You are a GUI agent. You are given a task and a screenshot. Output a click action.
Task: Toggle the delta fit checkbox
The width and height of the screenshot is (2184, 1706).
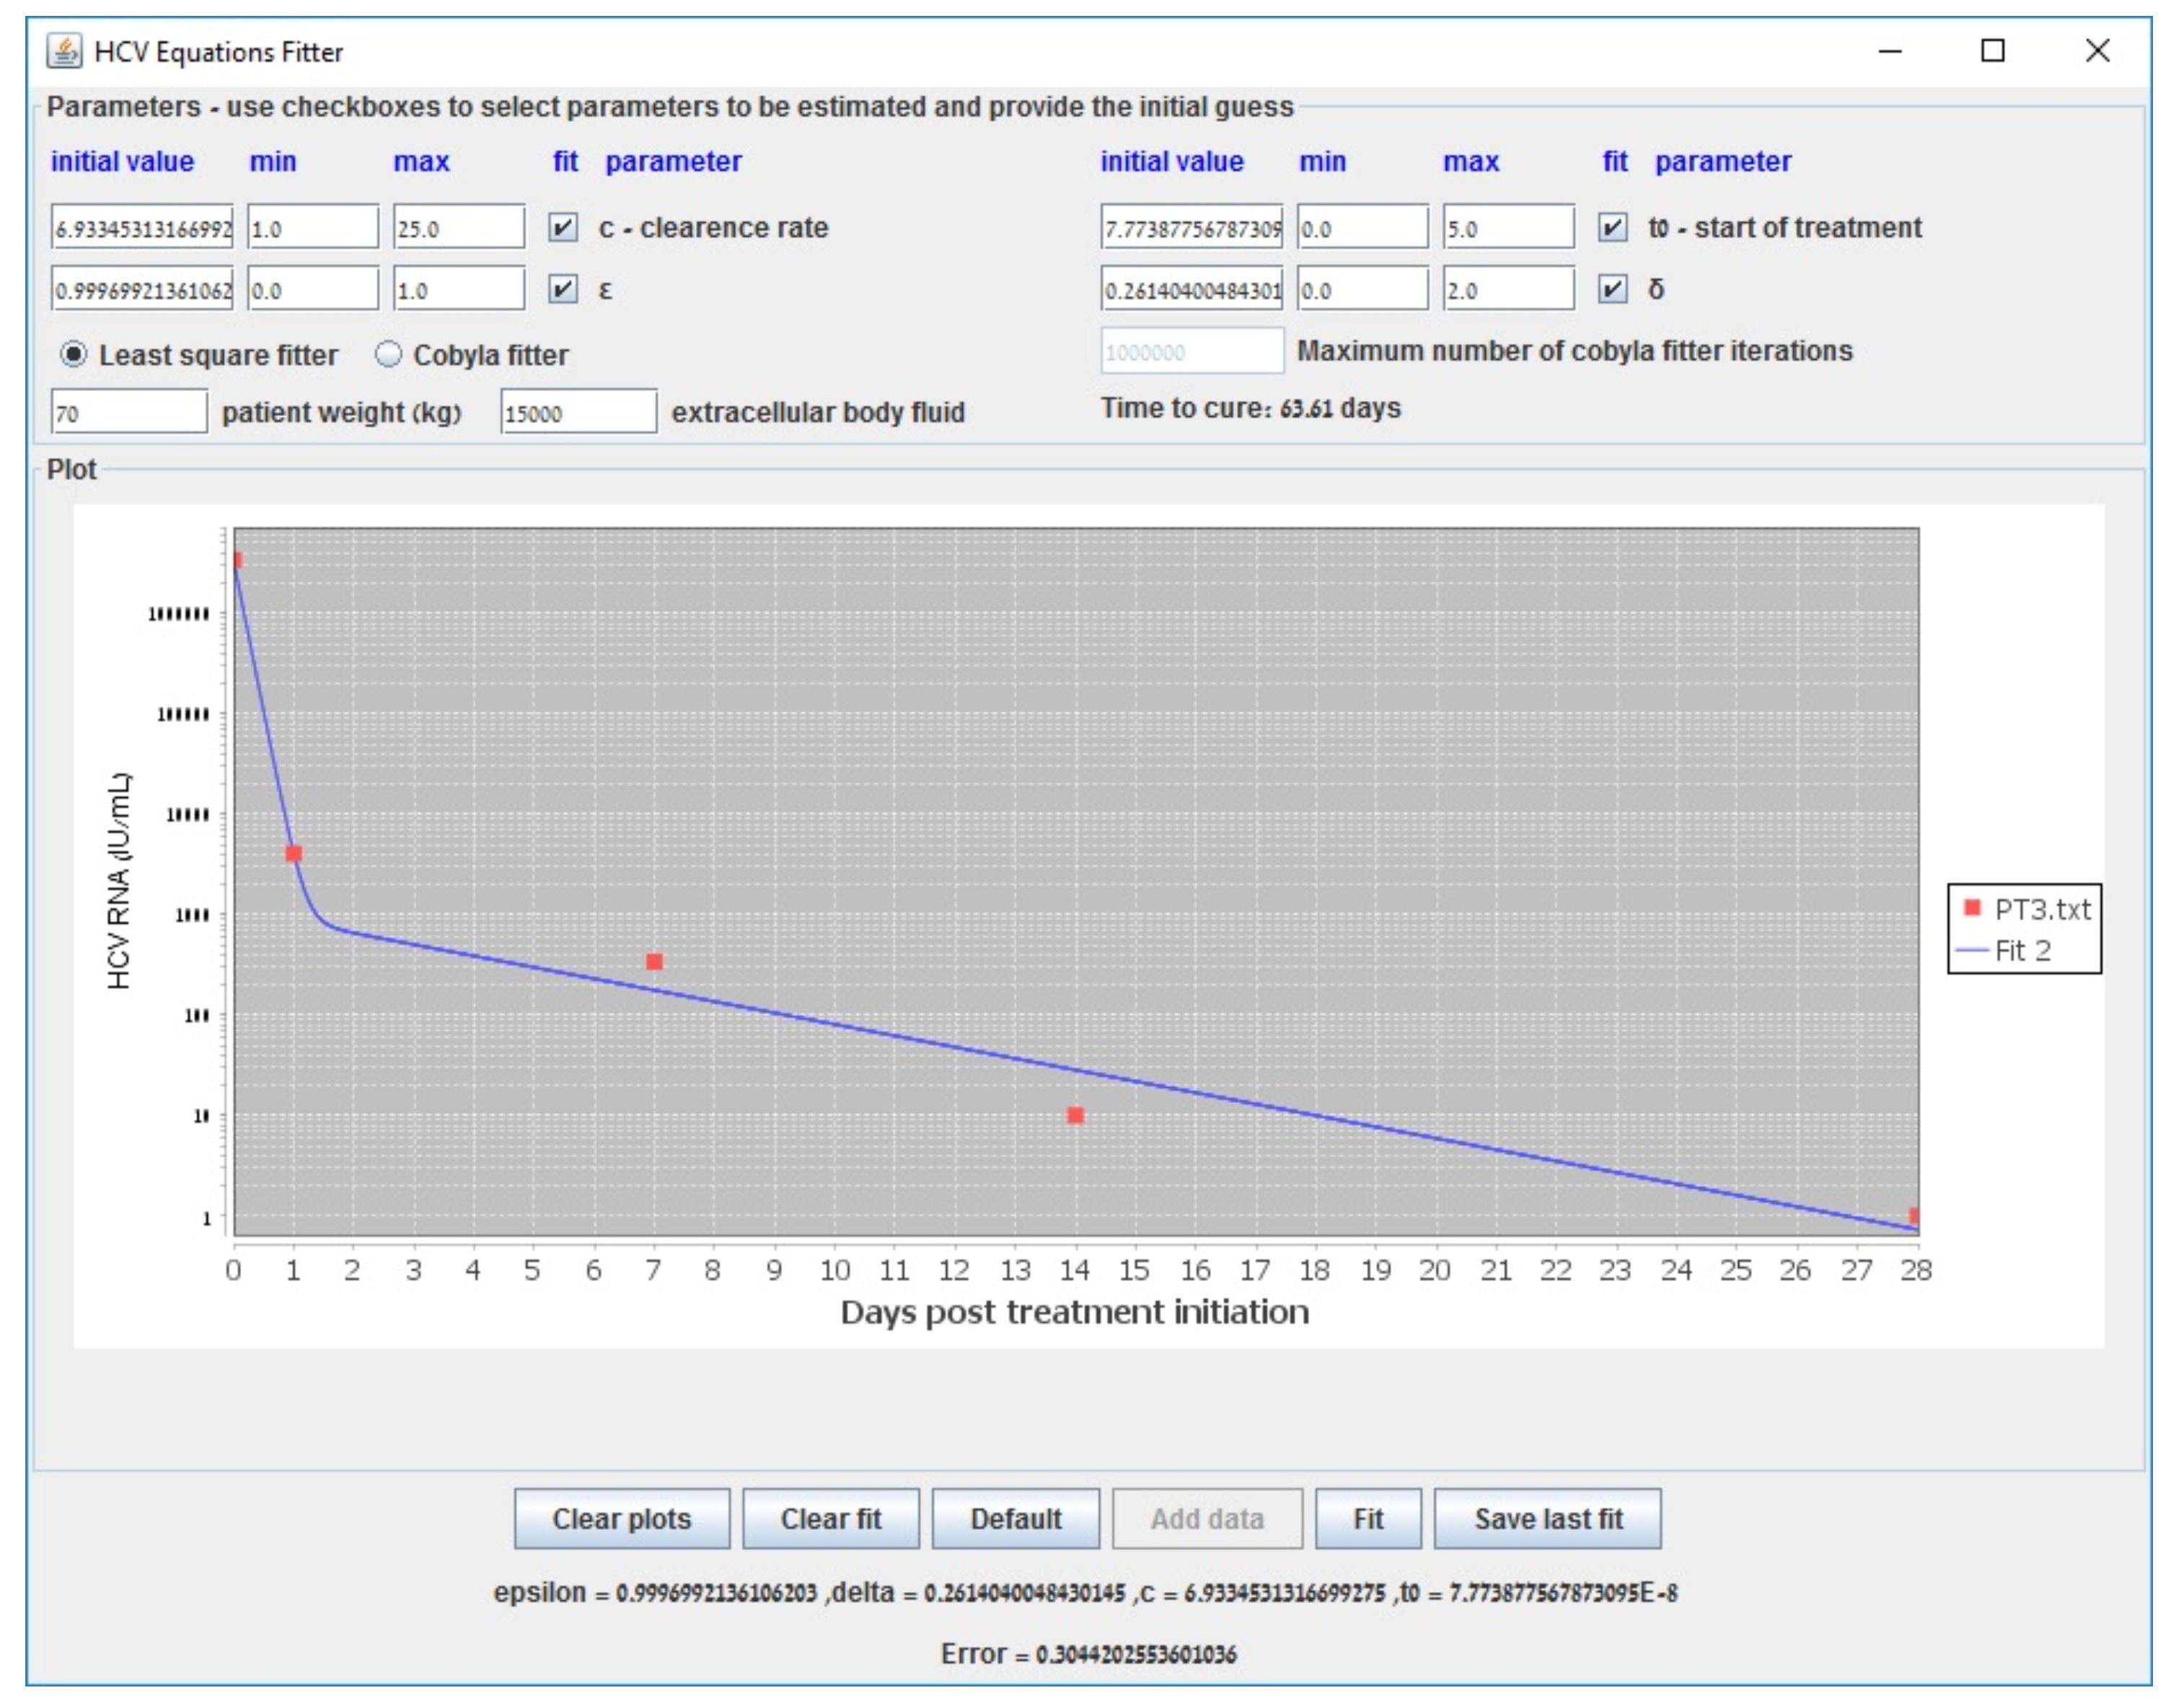pyautogui.click(x=1612, y=290)
